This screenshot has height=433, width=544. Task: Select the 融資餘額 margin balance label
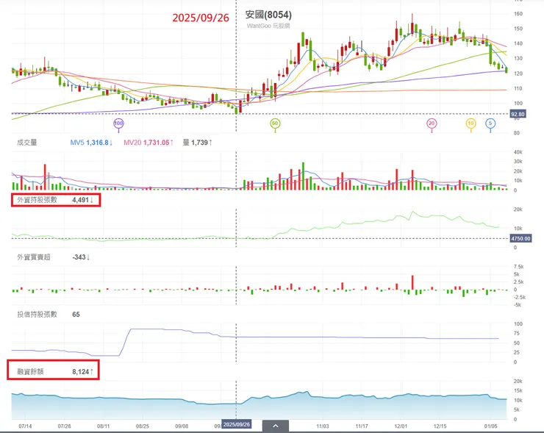(x=31, y=371)
